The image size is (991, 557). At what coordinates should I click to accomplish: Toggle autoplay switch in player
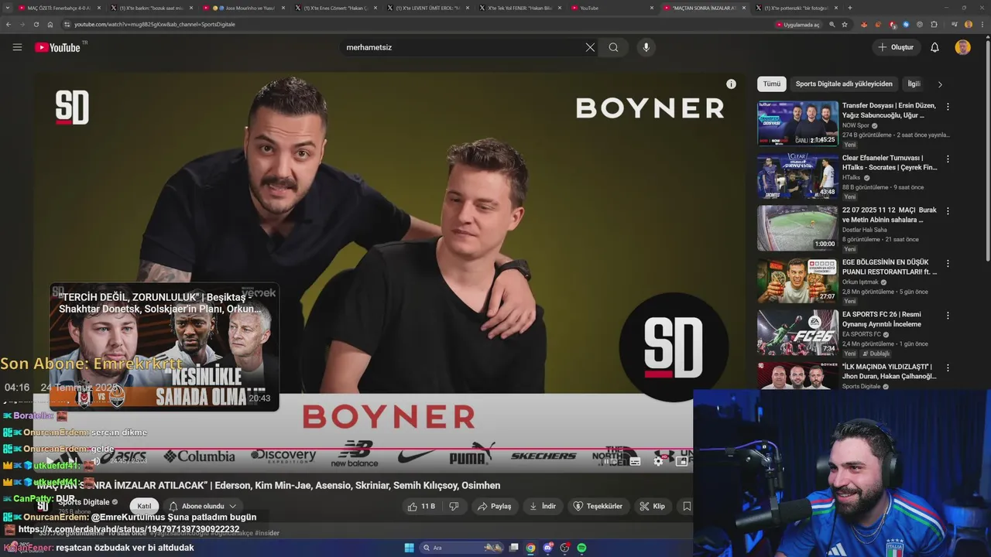612,461
